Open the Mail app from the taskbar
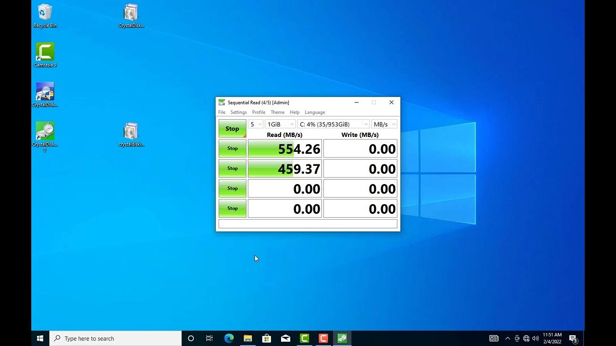Screen dimensions: 616x346 point(285,338)
